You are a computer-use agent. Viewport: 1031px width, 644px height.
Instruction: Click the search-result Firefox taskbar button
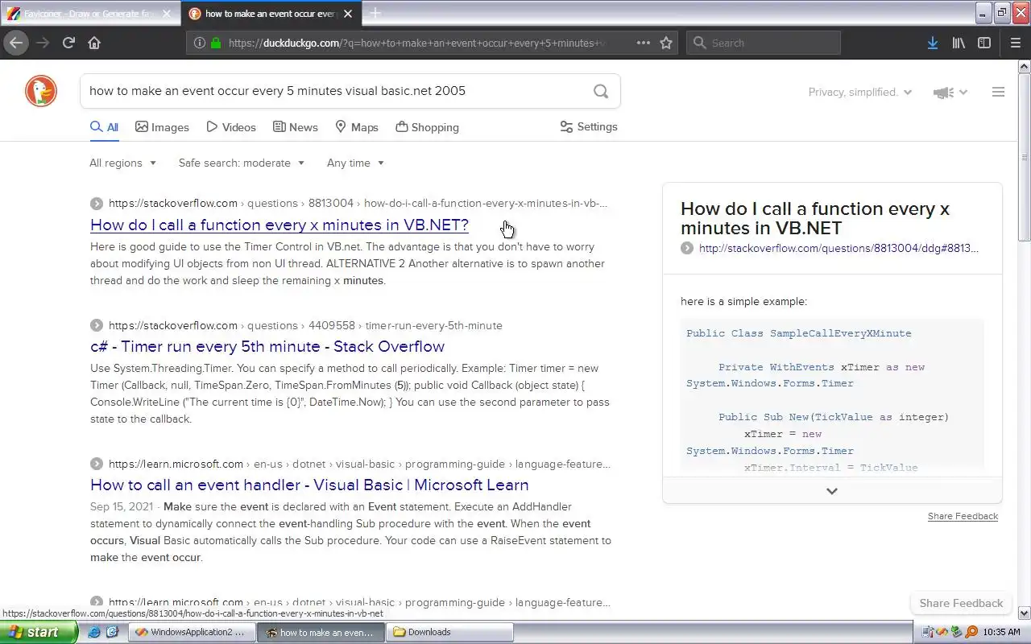(320, 632)
